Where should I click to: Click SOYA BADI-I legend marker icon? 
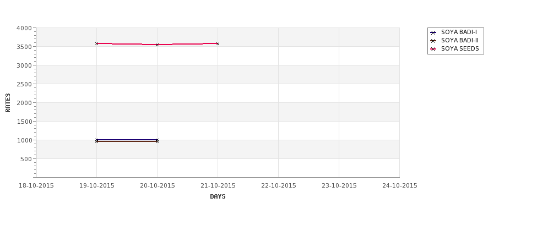click(x=433, y=32)
